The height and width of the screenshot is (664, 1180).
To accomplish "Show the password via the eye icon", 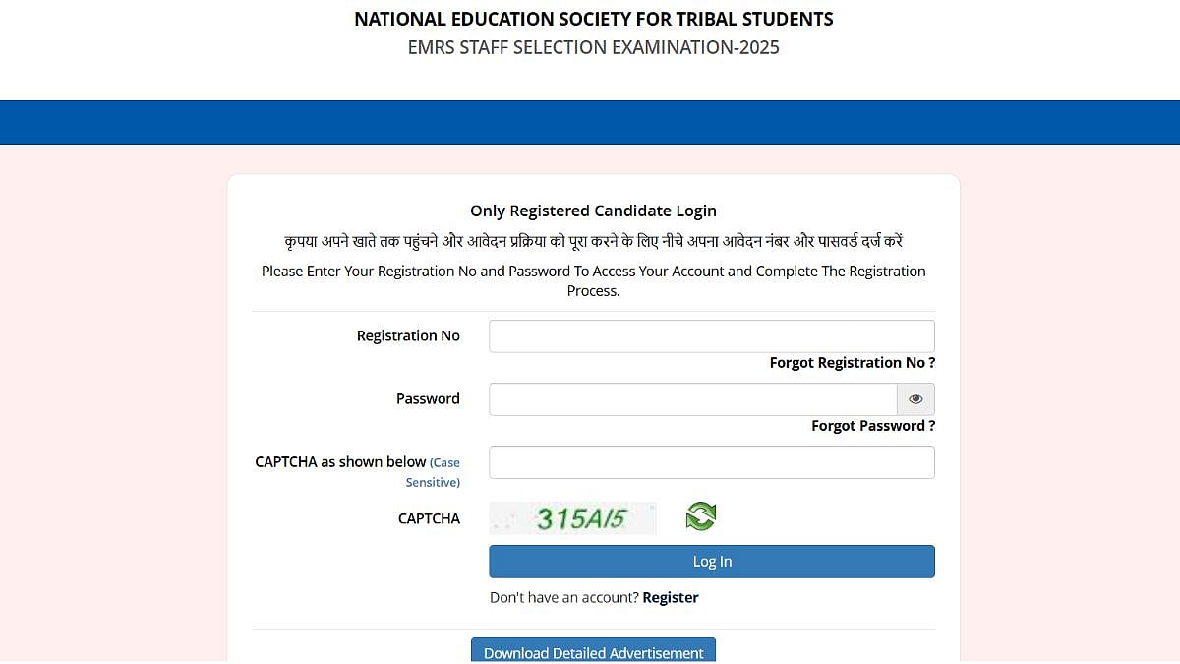I will 914,398.
